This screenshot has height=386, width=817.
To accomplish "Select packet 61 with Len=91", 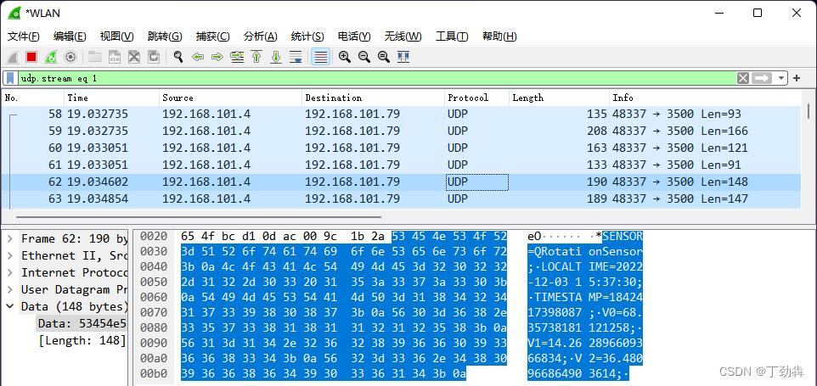I will (401, 165).
